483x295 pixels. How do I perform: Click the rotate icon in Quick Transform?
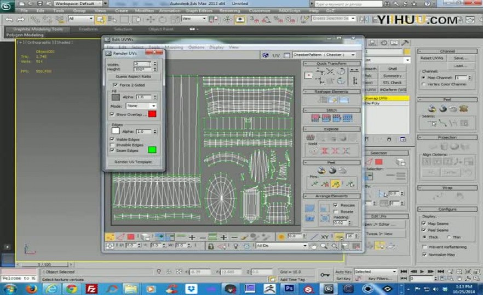pyautogui.click(x=341, y=72)
